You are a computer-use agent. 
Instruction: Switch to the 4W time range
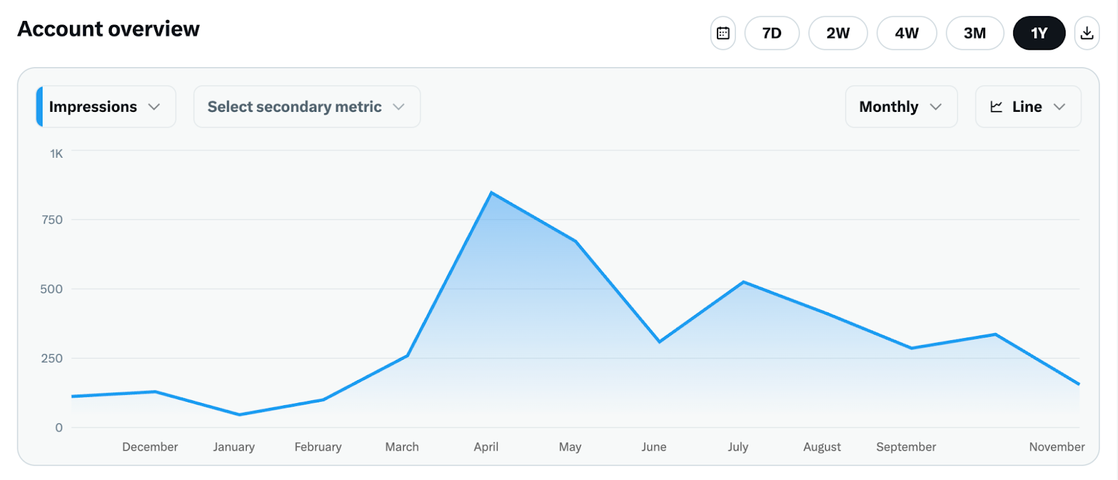click(907, 33)
